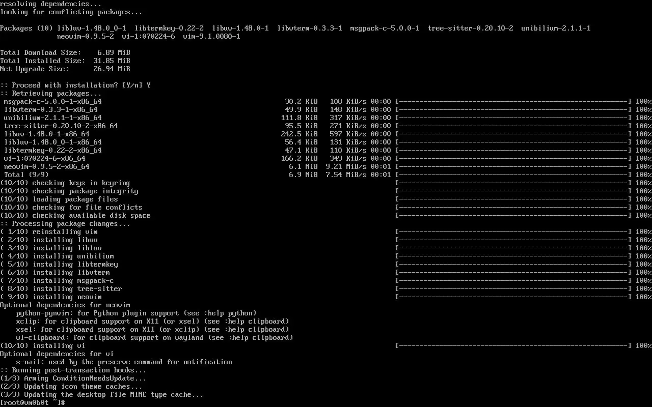Click the xsel optional dependency line

(153, 329)
